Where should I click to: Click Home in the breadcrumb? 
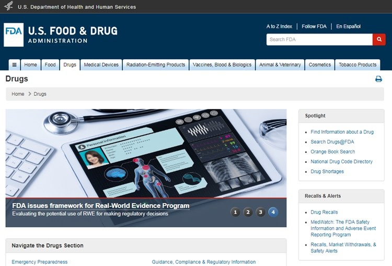pos(18,94)
